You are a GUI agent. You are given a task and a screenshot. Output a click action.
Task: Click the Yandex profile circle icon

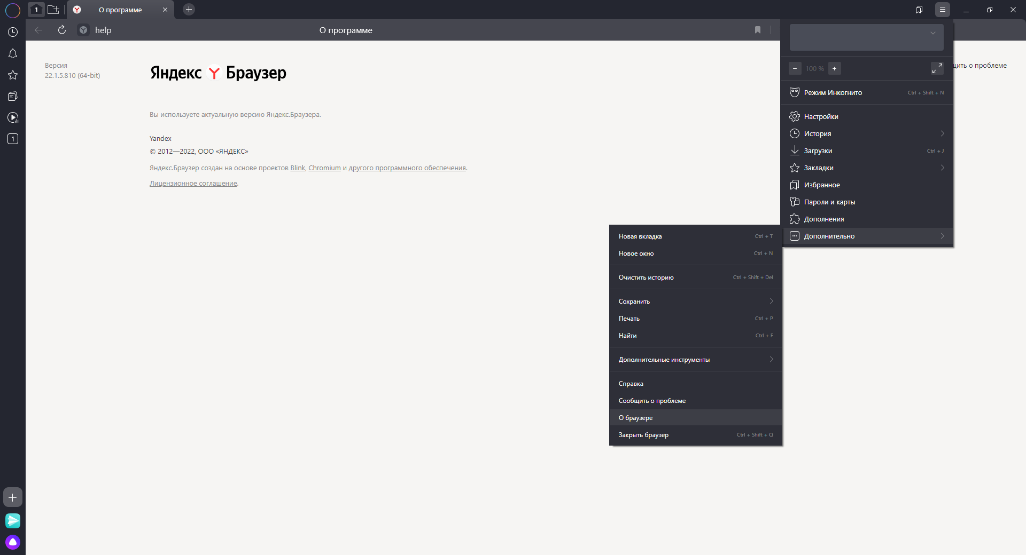pyautogui.click(x=13, y=10)
